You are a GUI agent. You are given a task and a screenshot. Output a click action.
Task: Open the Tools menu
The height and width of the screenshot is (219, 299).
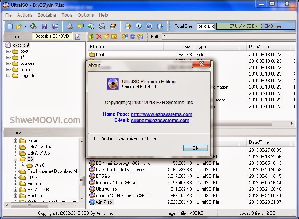coord(67,15)
